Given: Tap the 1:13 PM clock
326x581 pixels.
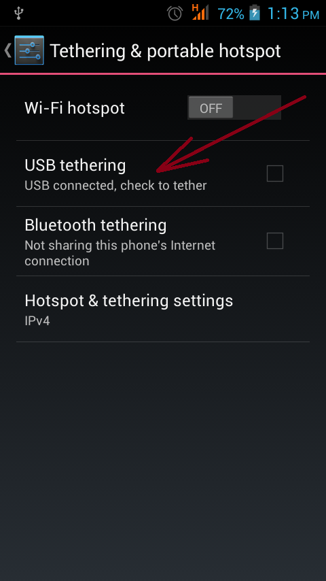Looking at the screenshot, I should 293,14.
